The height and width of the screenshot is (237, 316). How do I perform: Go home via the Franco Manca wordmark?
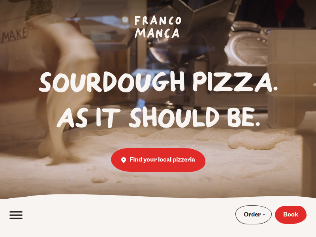(x=158, y=27)
